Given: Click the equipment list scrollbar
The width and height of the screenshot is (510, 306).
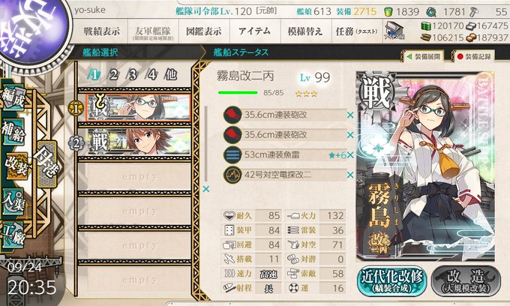Looking at the screenshot, I should 205,144.
